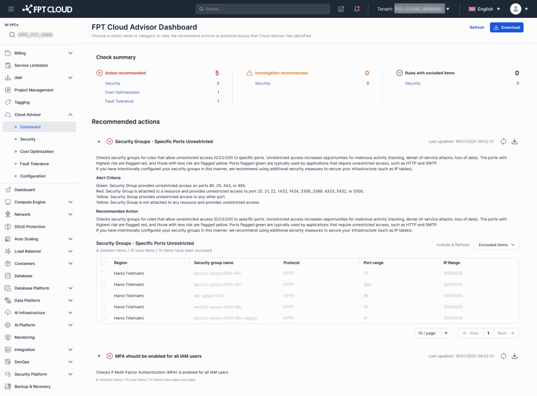
Task: Select Dashboard under Cloud Advisor
Action: coord(39,127)
